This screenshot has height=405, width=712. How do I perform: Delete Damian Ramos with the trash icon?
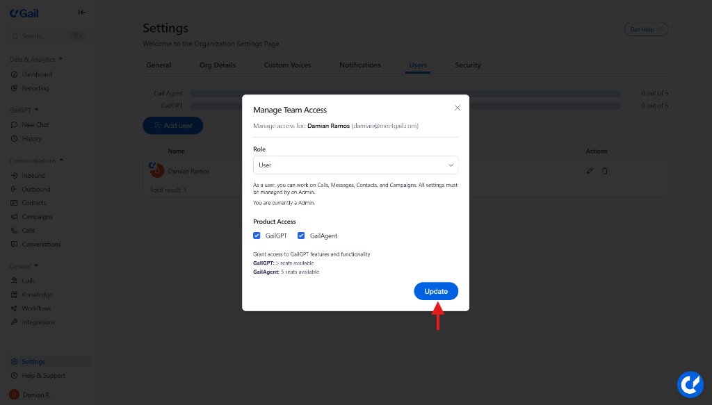click(x=604, y=171)
